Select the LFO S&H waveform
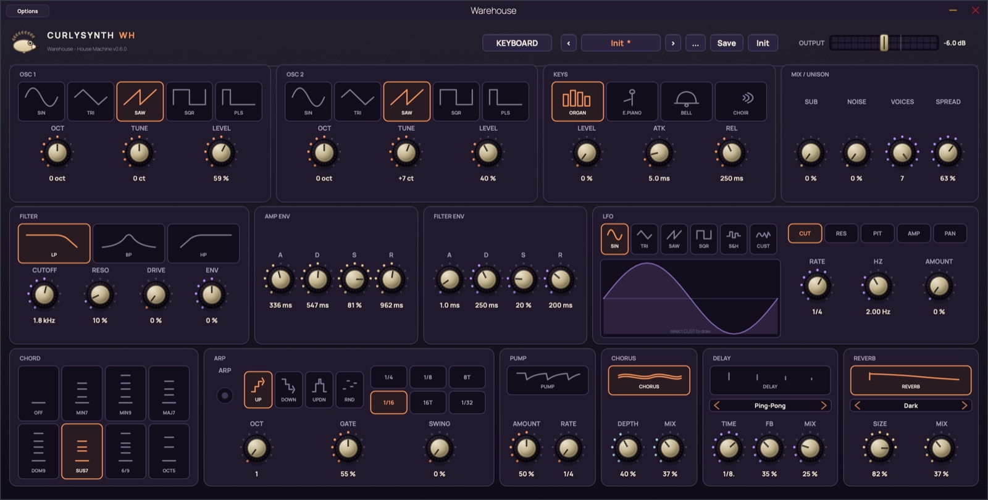The image size is (988, 500). coord(733,239)
